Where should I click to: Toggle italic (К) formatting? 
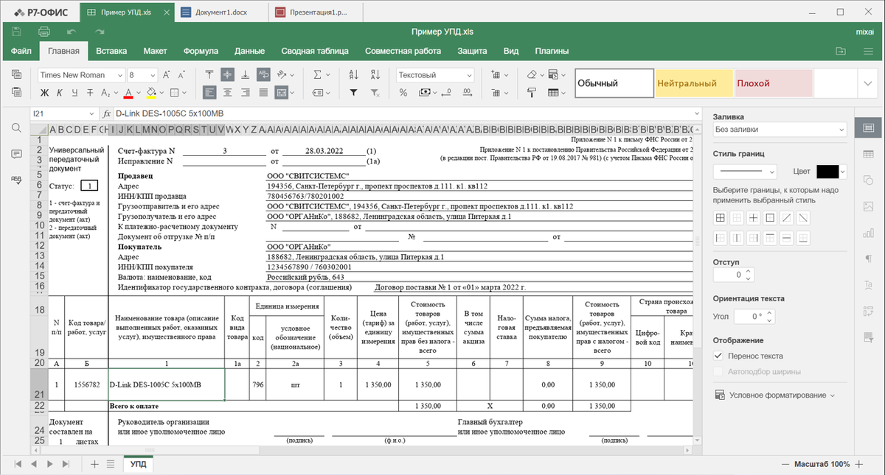click(58, 93)
